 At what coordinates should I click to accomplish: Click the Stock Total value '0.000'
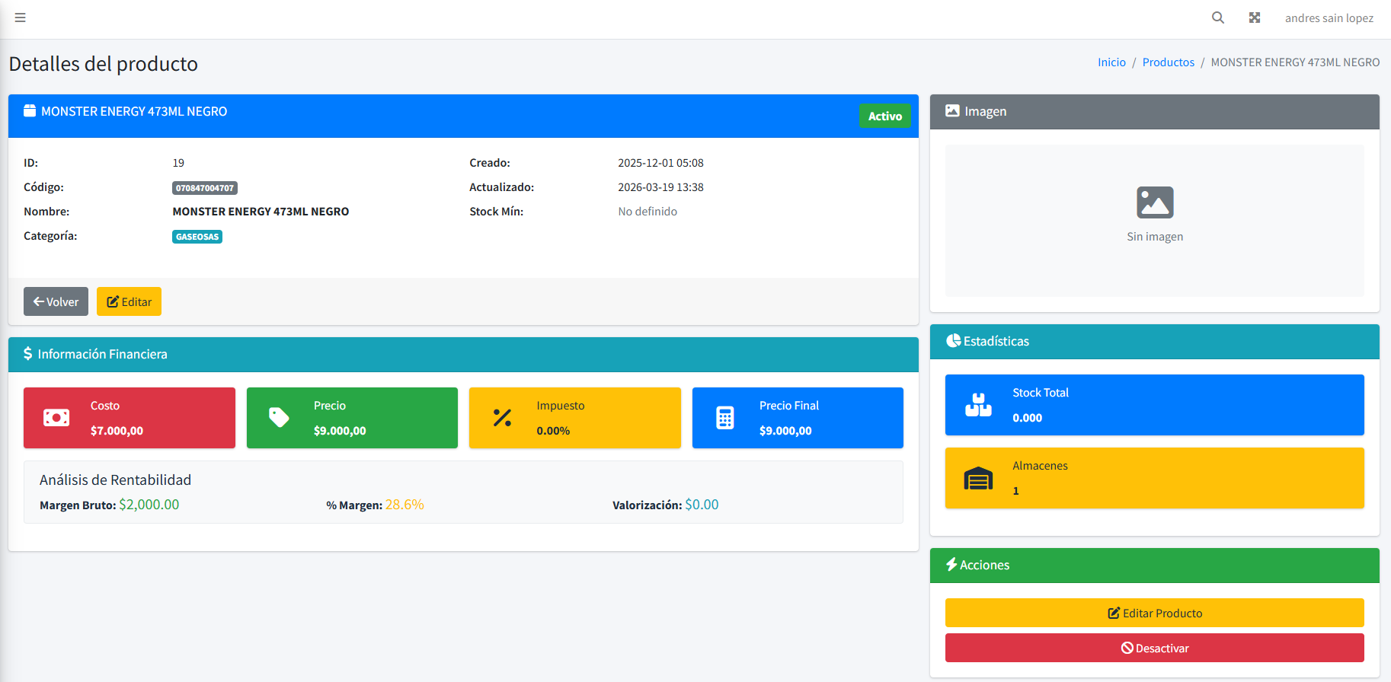point(1027,418)
